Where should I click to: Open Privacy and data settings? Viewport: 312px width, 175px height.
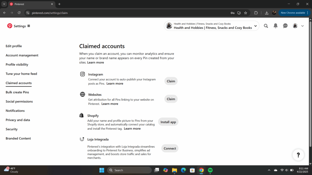point(18,120)
